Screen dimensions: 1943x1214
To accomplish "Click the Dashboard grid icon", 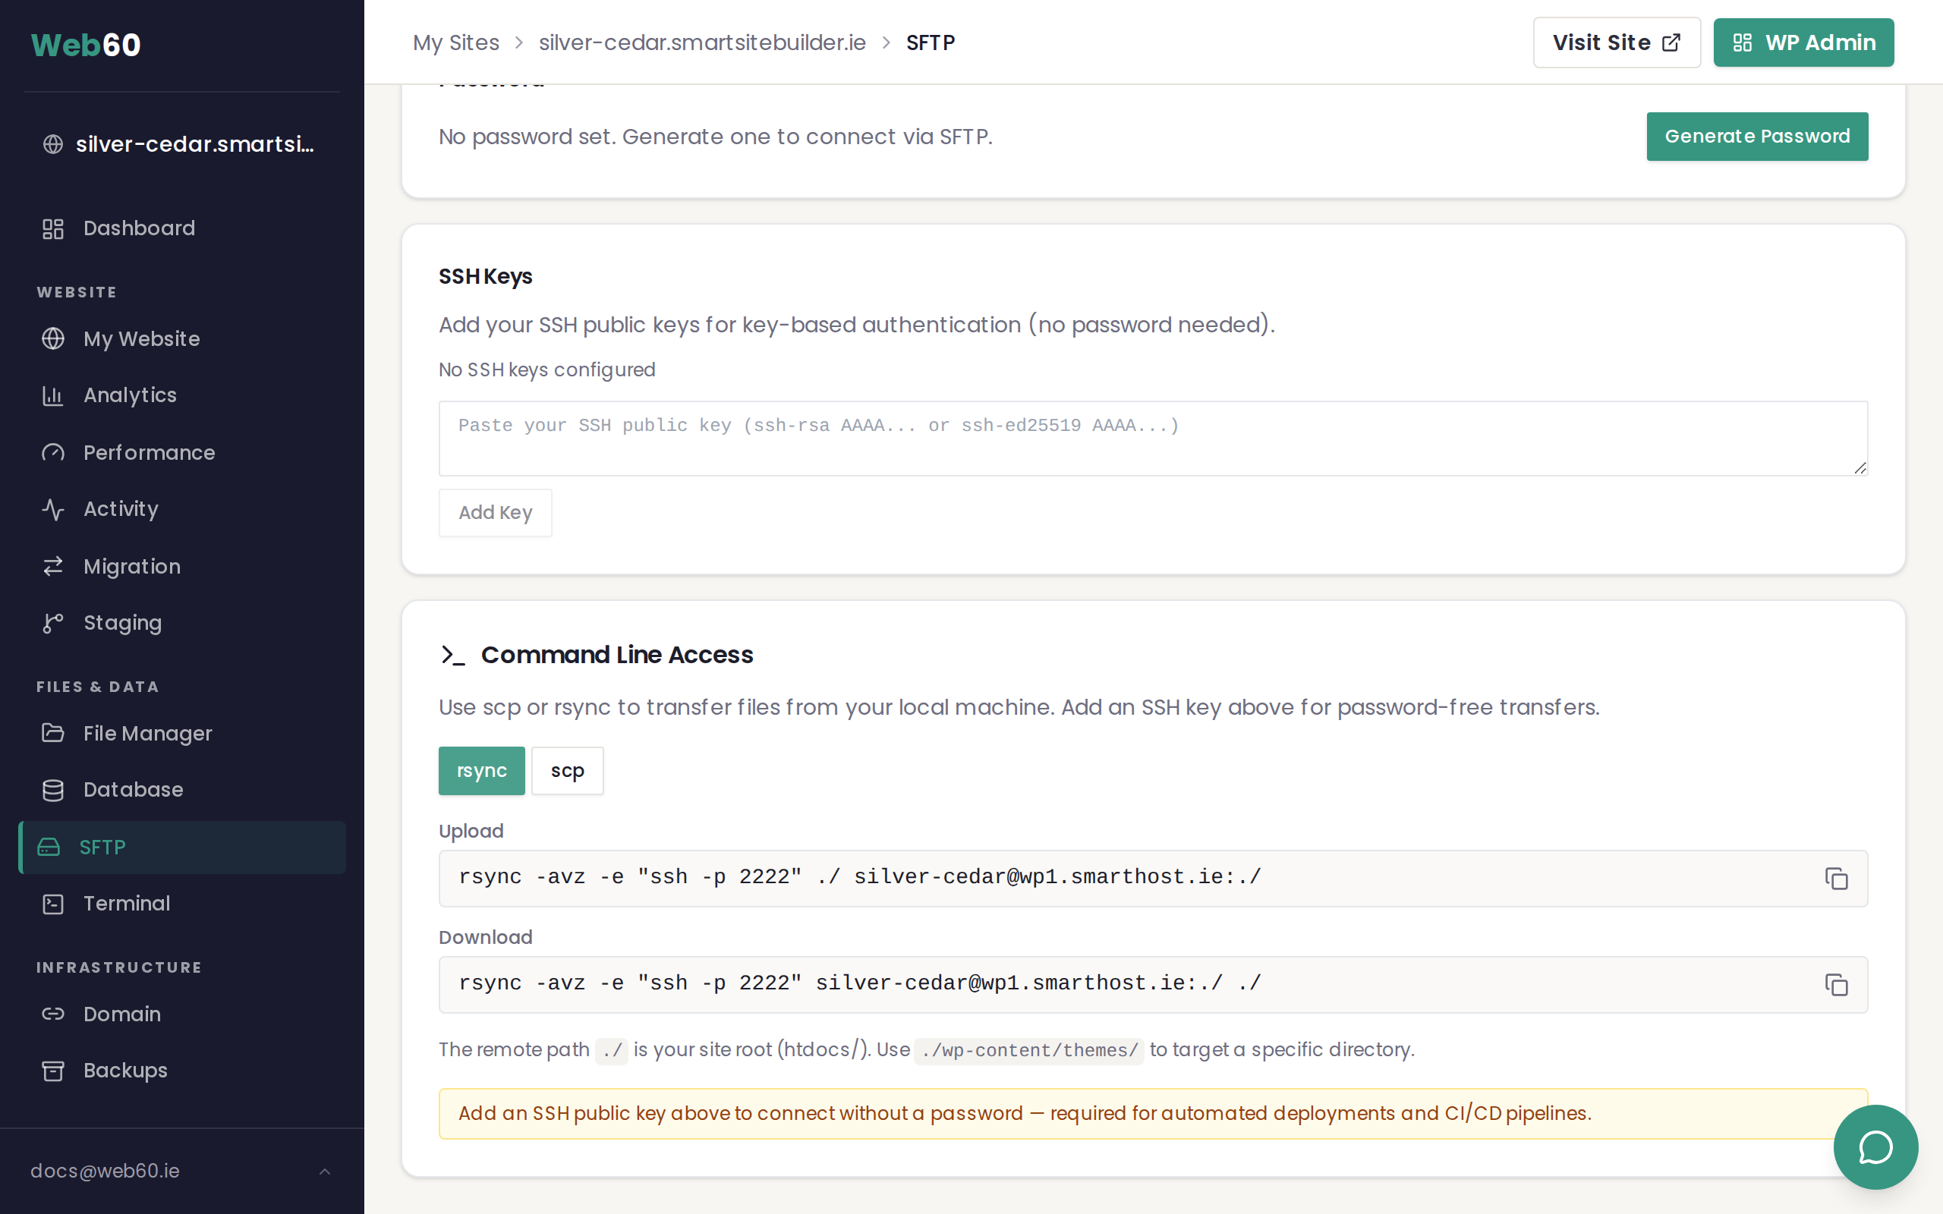I will tap(53, 229).
